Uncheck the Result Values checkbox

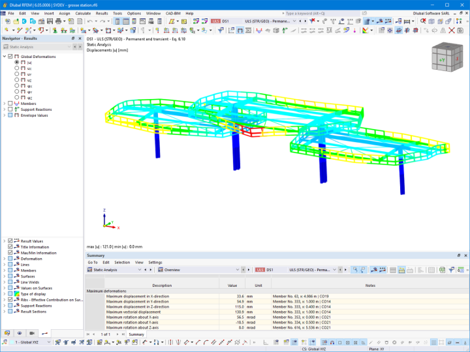coord(10,241)
